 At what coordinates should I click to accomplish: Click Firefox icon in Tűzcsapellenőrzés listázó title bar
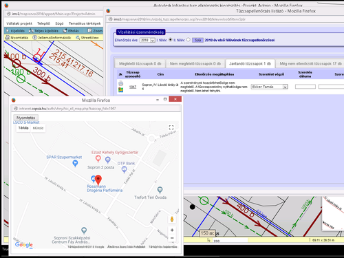108,11
